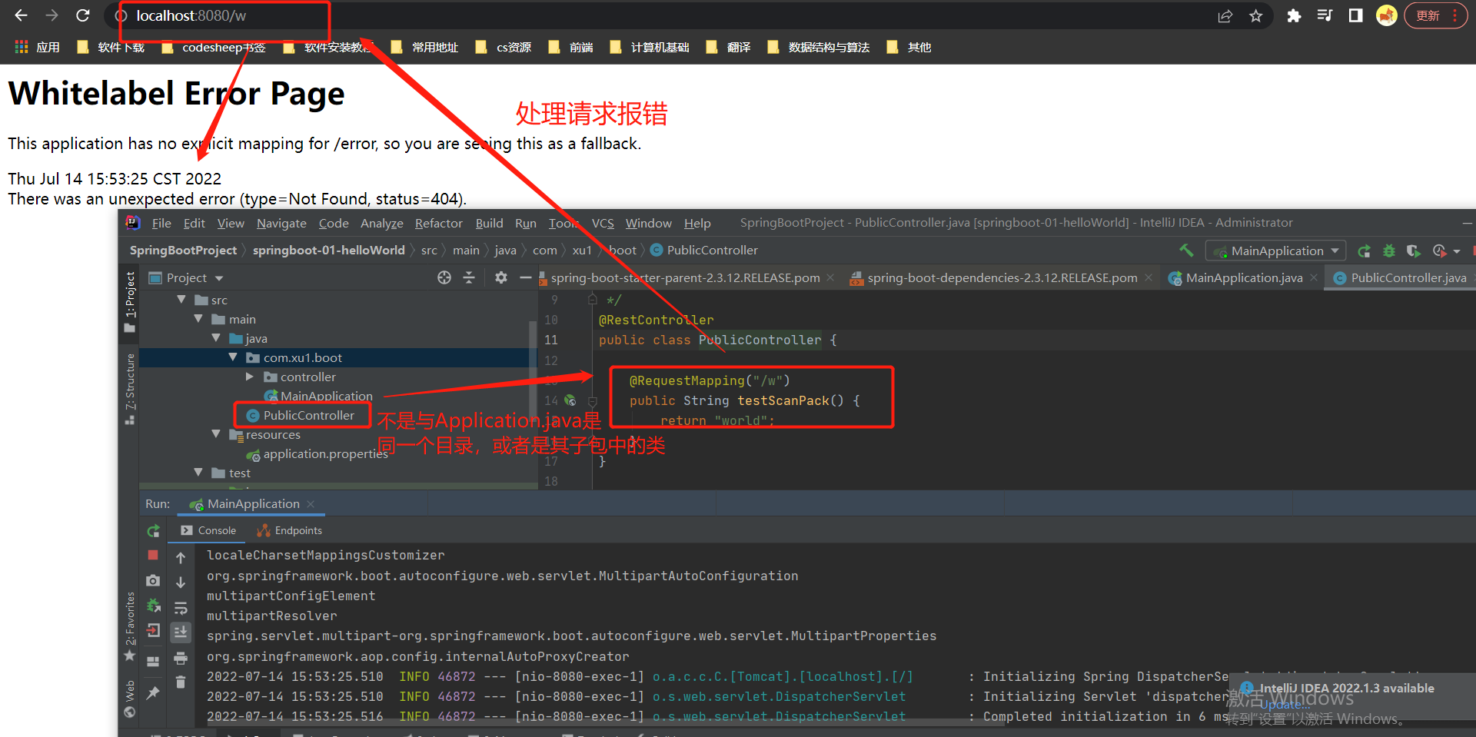This screenshot has height=737, width=1476.
Task: Open the Refactor menu
Action: 439,223
